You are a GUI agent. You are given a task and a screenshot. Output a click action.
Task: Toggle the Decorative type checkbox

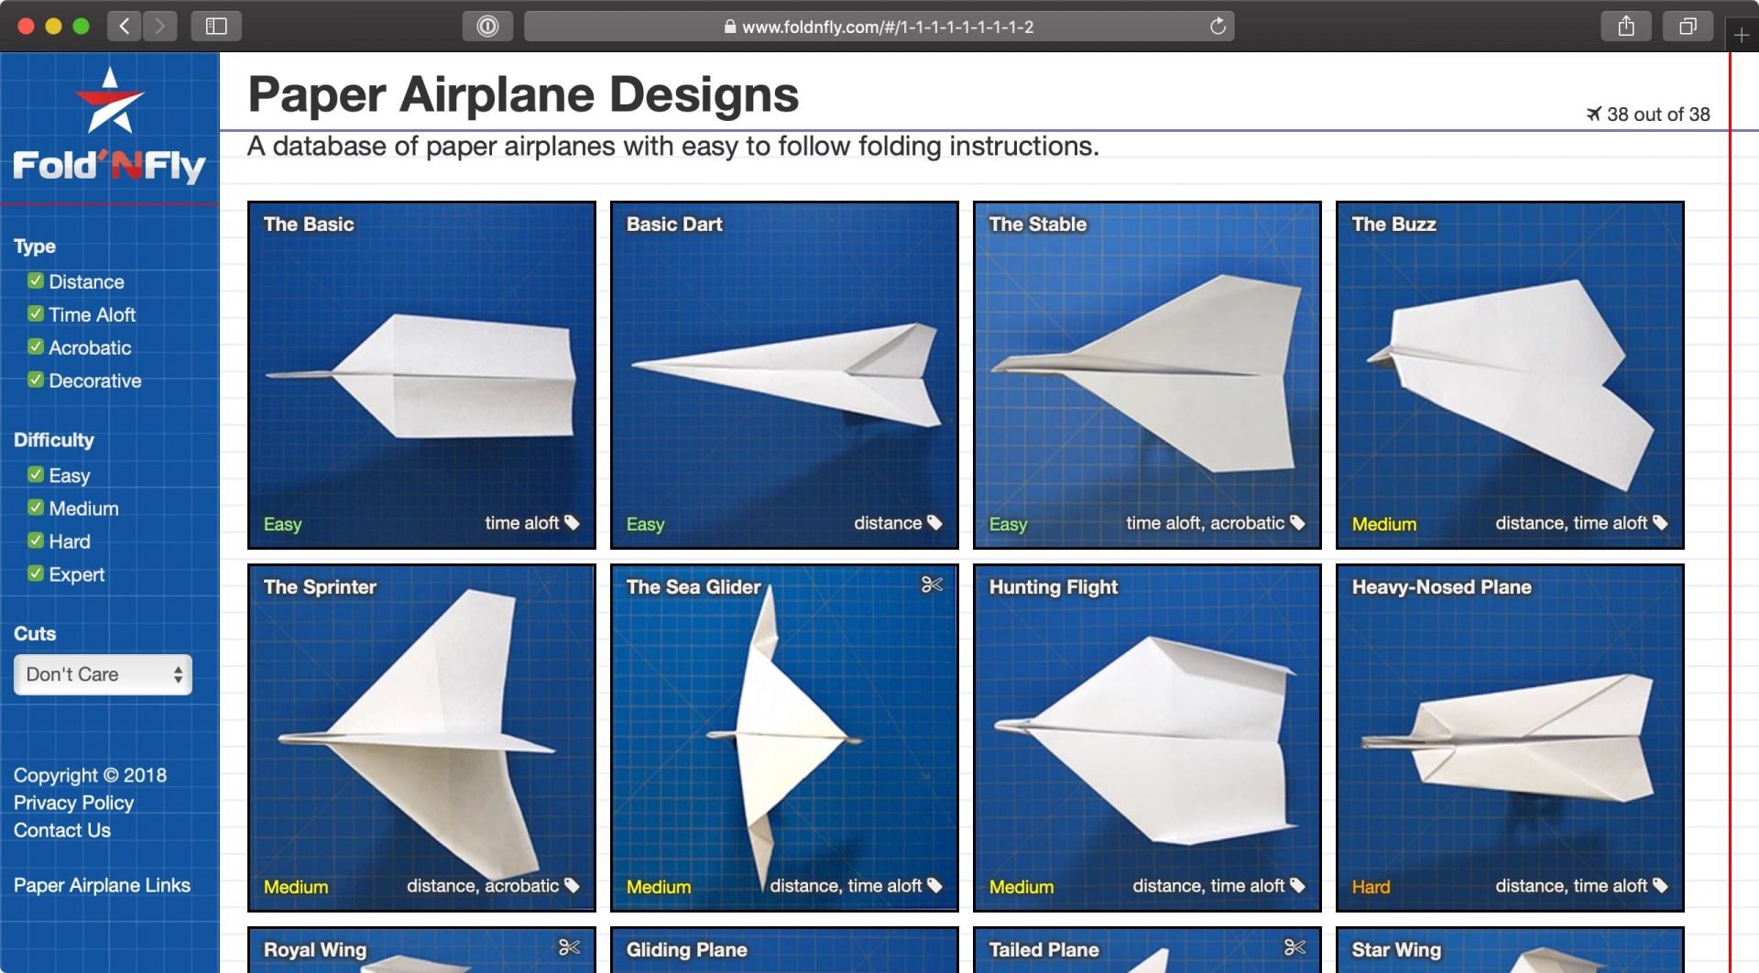click(37, 380)
